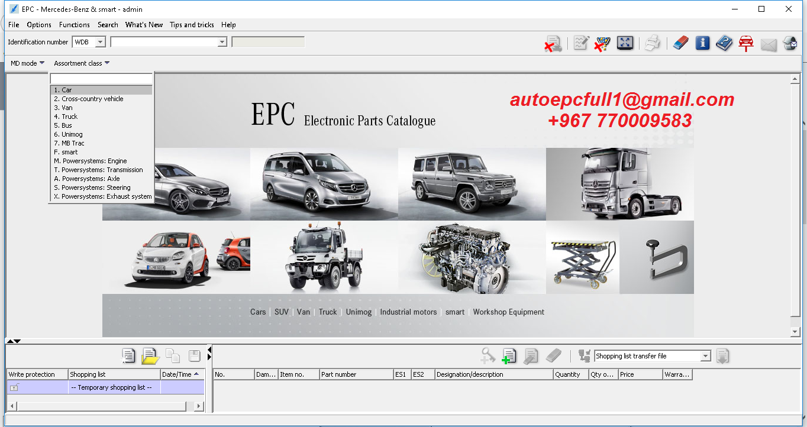Image resolution: width=807 pixels, height=427 pixels.
Task: Click the red car on lift icon
Action: (x=746, y=43)
